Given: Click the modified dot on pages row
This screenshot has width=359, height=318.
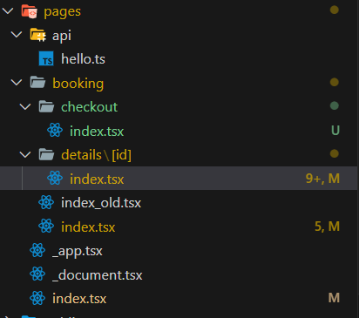Looking at the screenshot, I should pos(335,10).
